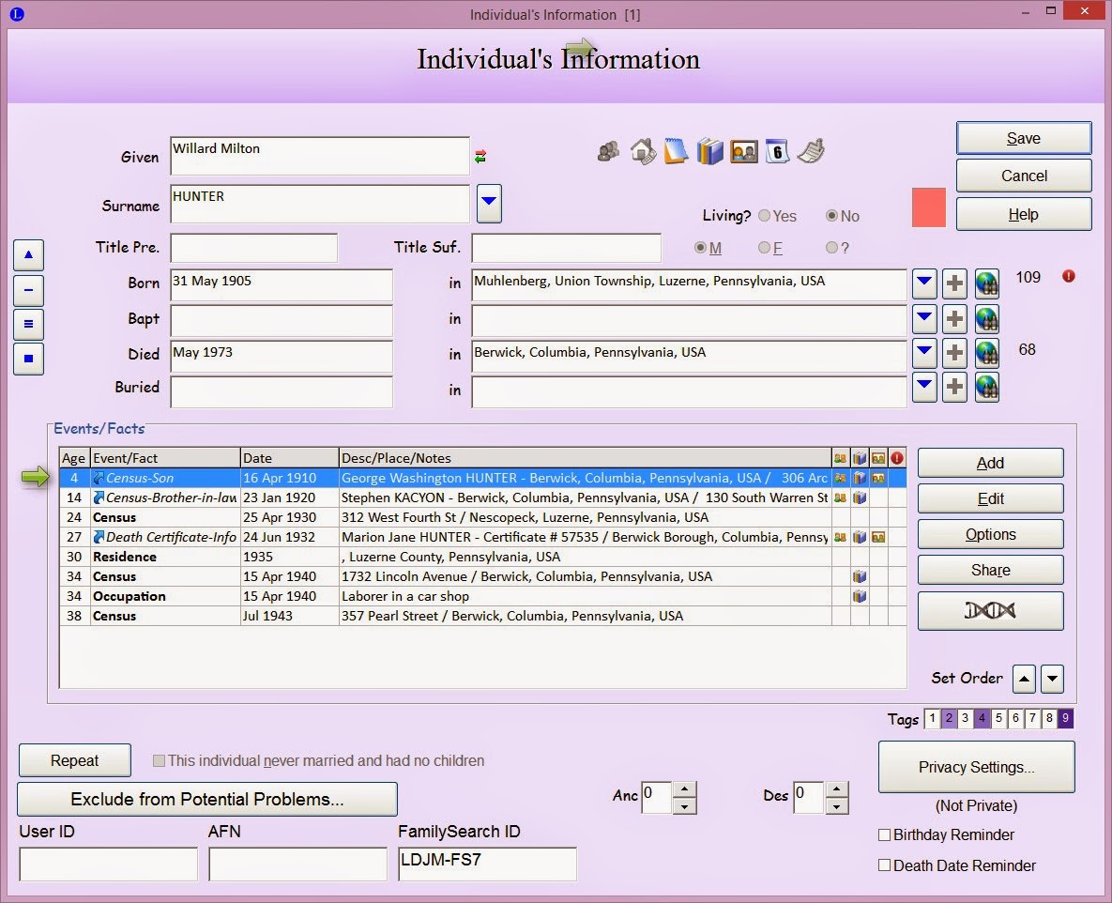
Task: Select the Living Yes radio button
Action: pyautogui.click(x=765, y=216)
